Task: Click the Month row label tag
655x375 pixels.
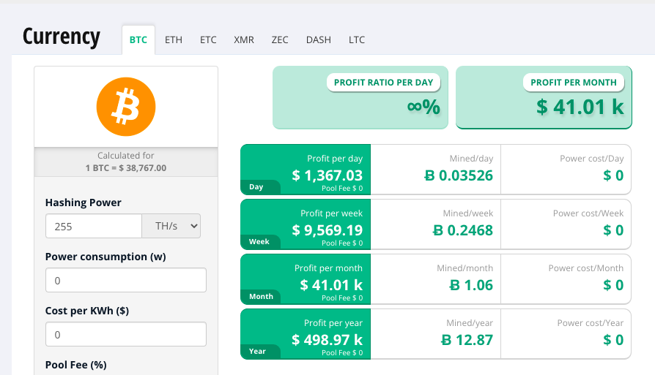Action: coord(261,297)
